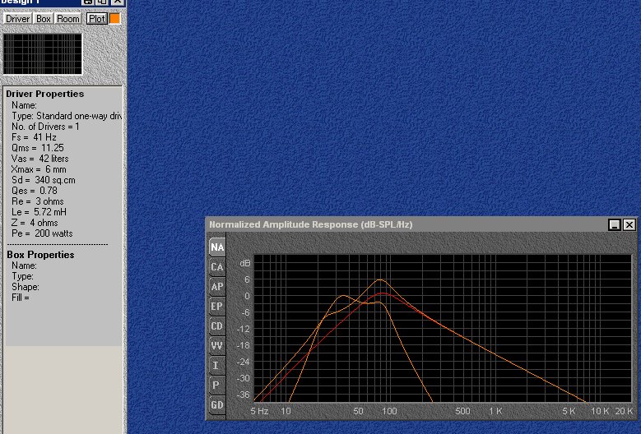Switch to the CA graph tab

coord(217,267)
